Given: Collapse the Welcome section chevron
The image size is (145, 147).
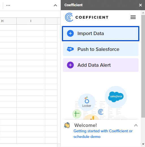Looking at the screenshot, I should [x=136, y=125].
